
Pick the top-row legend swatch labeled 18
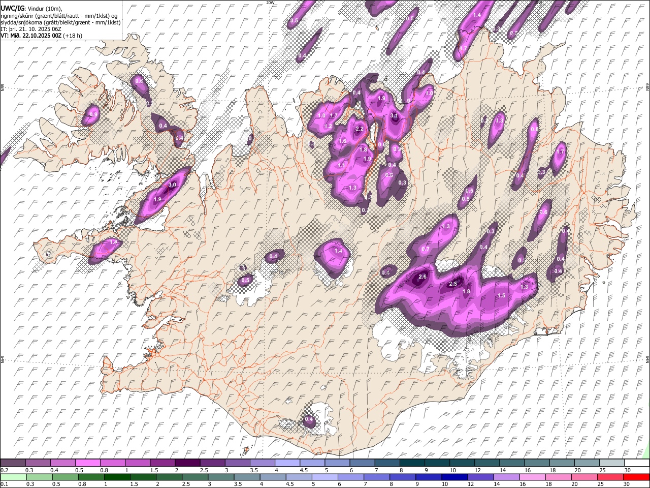(563, 463)
